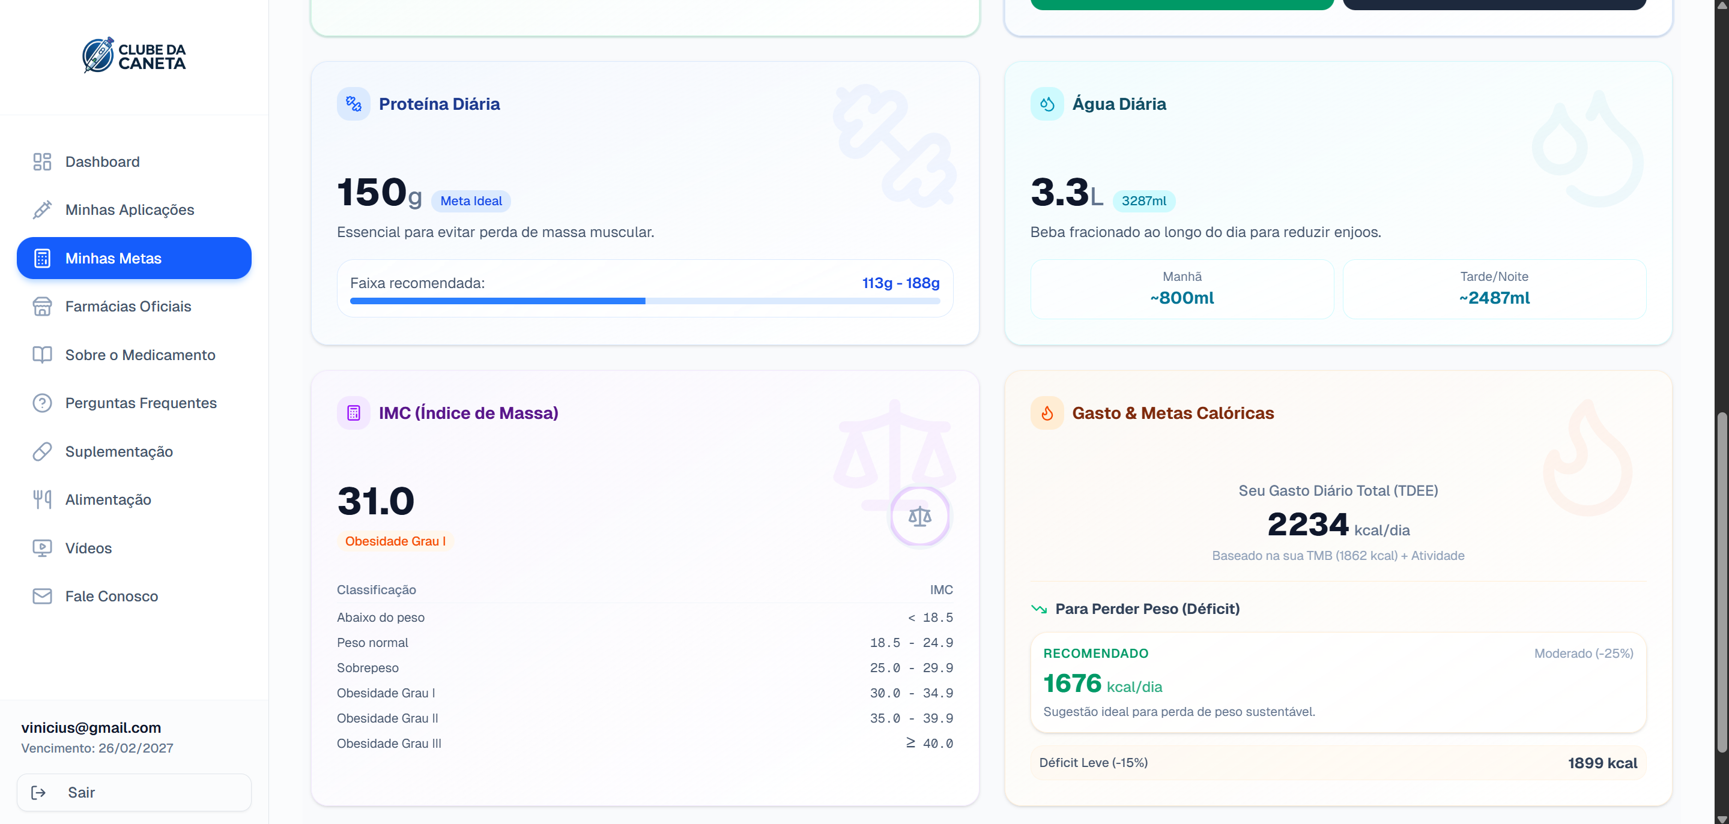The width and height of the screenshot is (1729, 824).
Task: Click the protein Faixa recomendada progress bar
Action: click(644, 301)
